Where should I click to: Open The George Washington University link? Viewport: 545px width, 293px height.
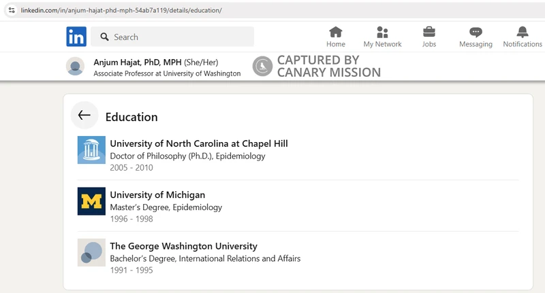pos(183,246)
